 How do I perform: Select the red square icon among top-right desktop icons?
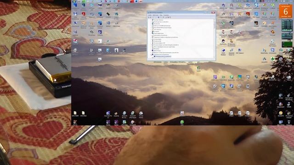pyautogui.click(x=248, y=14)
